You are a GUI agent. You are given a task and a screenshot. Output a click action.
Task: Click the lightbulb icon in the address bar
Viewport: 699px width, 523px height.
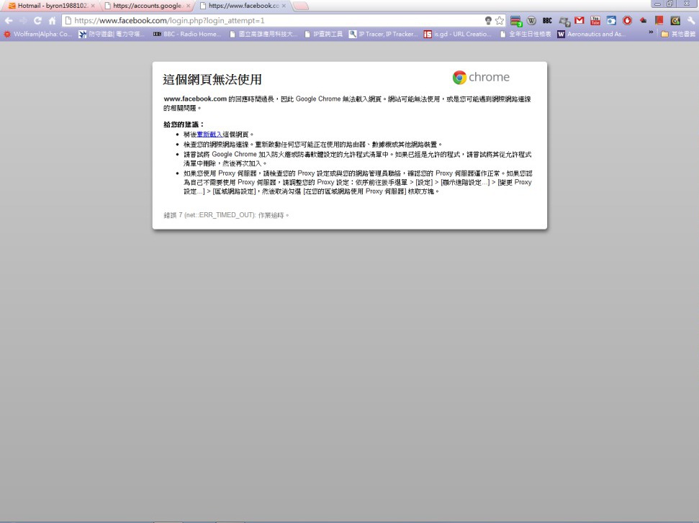[x=488, y=20]
